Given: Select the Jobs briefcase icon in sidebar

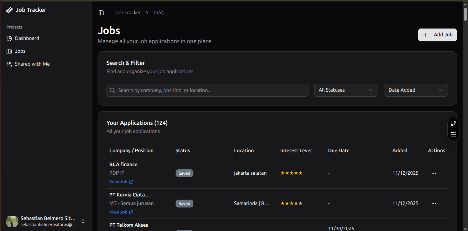Looking at the screenshot, I should pos(9,51).
